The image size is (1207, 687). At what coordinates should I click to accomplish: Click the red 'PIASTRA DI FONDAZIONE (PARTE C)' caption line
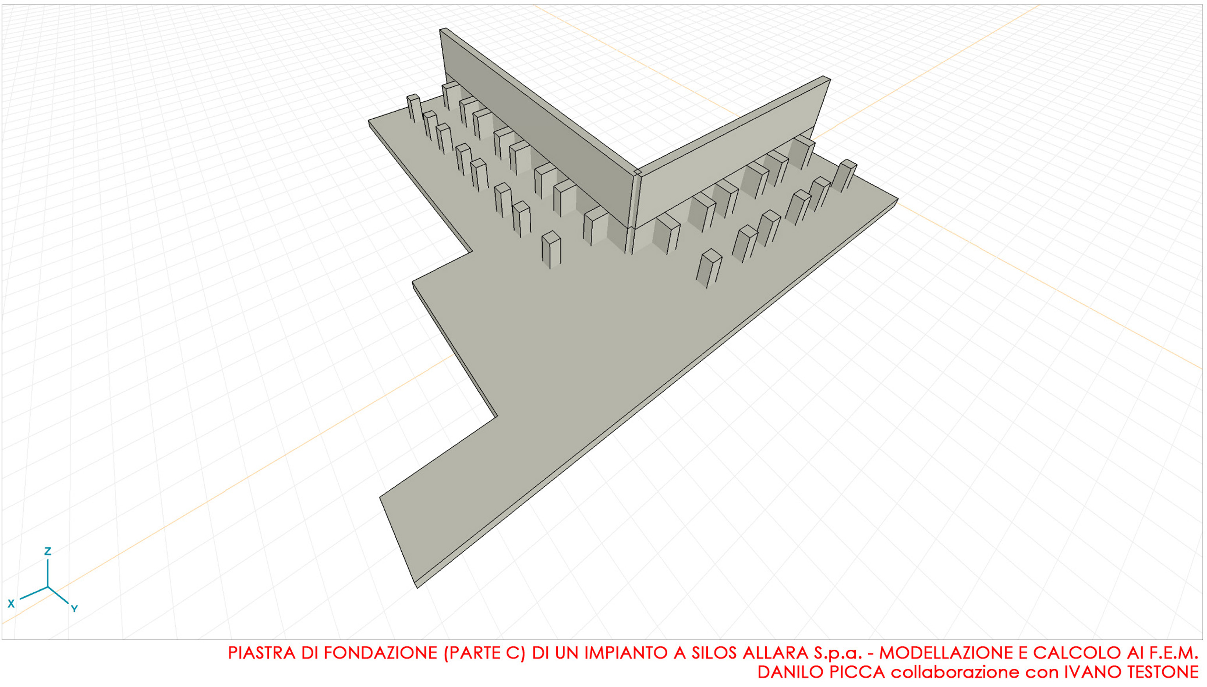click(713, 653)
